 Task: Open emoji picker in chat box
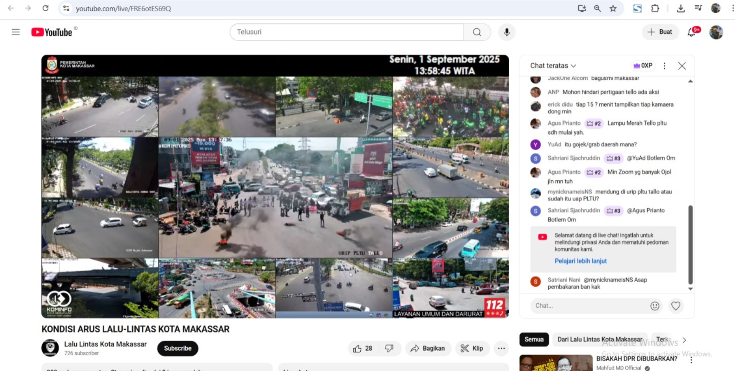(655, 305)
